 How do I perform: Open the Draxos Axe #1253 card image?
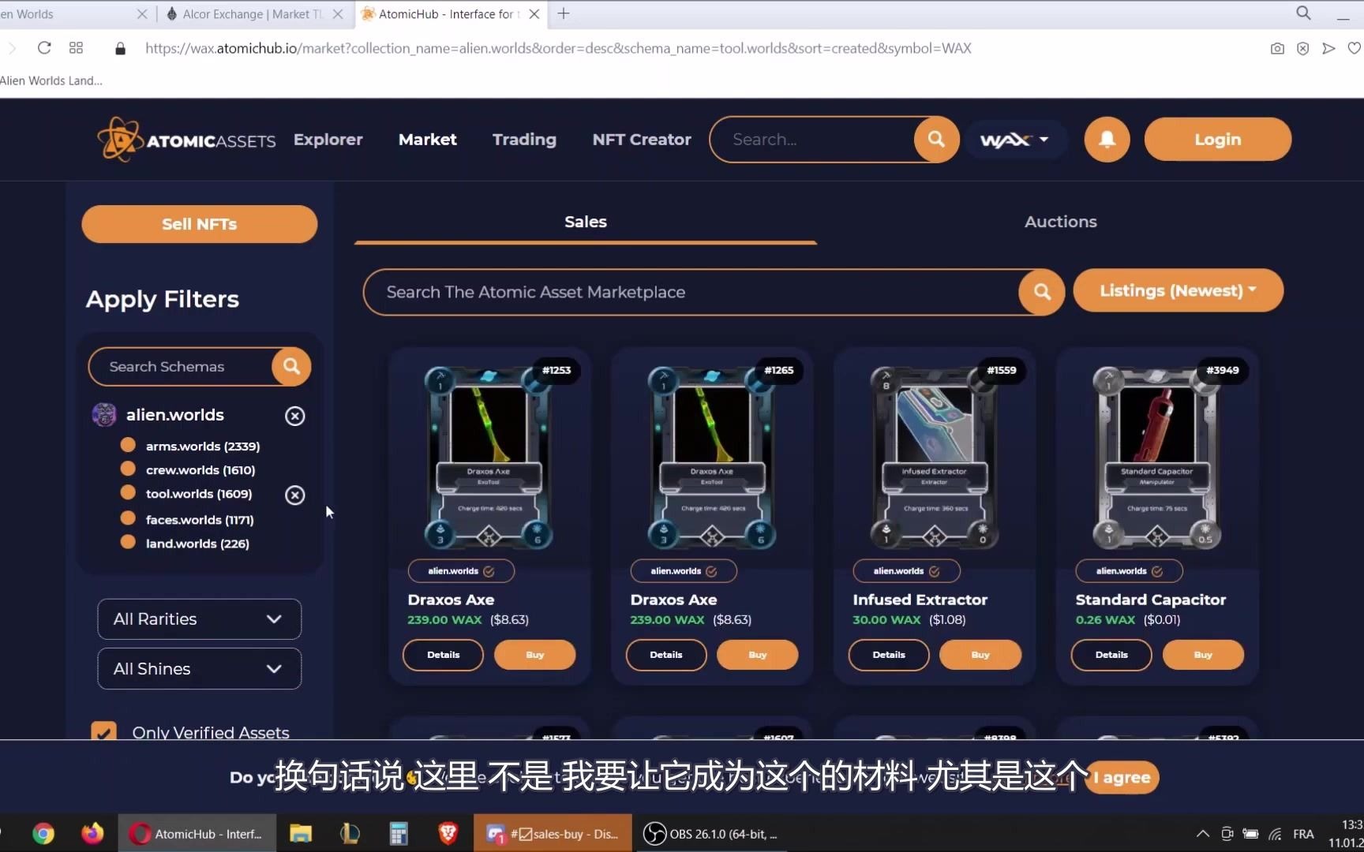point(489,458)
